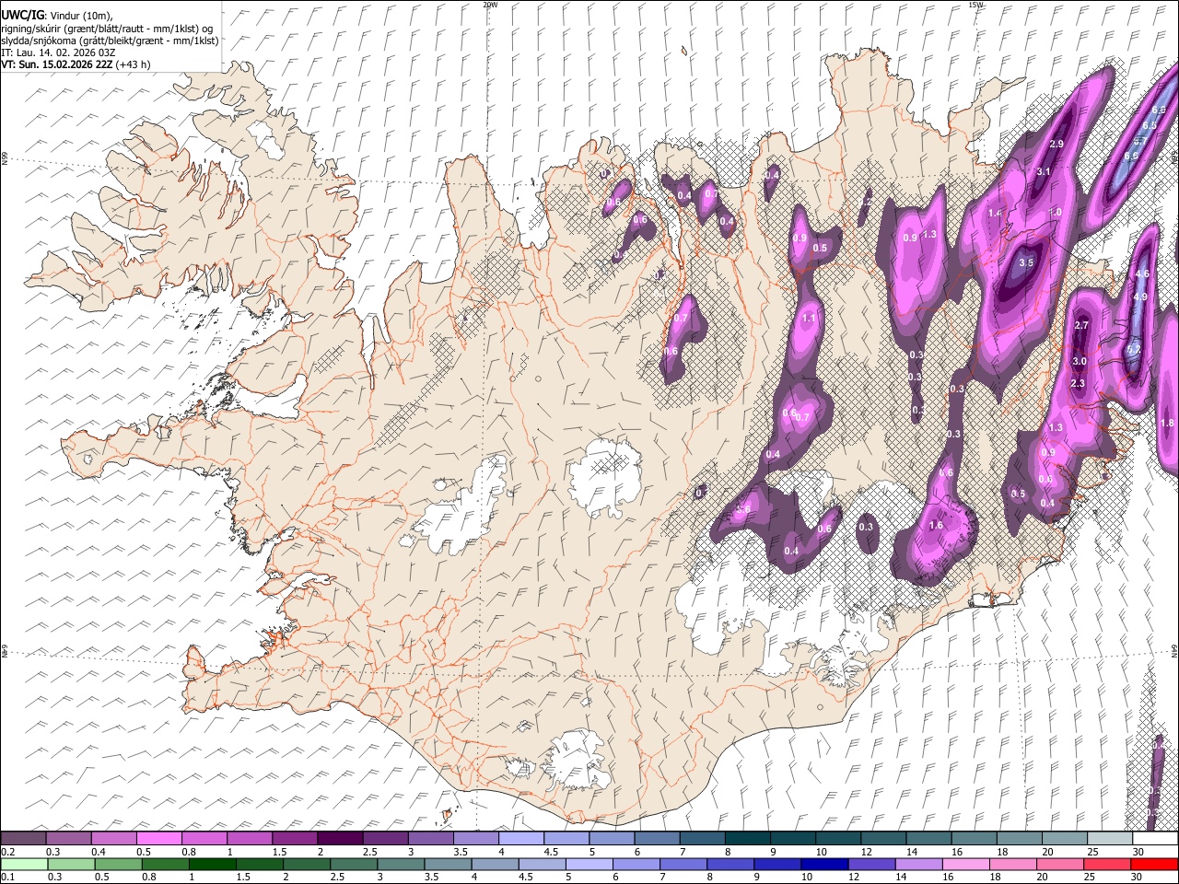Select the upper legend swatch between 4 and 4.5

tap(520, 839)
